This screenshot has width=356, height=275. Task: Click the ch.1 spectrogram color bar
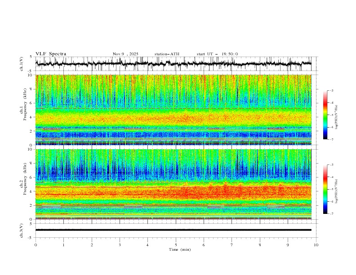(x=325, y=115)
